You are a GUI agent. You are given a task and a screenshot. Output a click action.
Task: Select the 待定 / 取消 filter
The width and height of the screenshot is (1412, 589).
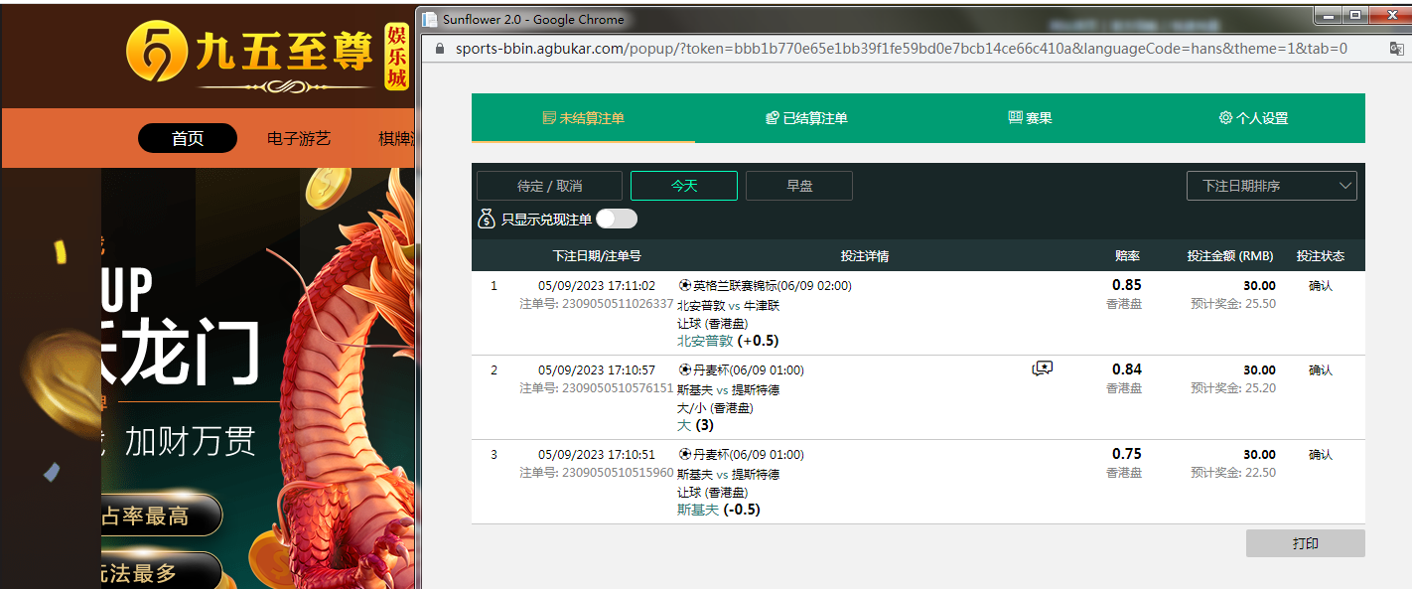pos(549,186)
